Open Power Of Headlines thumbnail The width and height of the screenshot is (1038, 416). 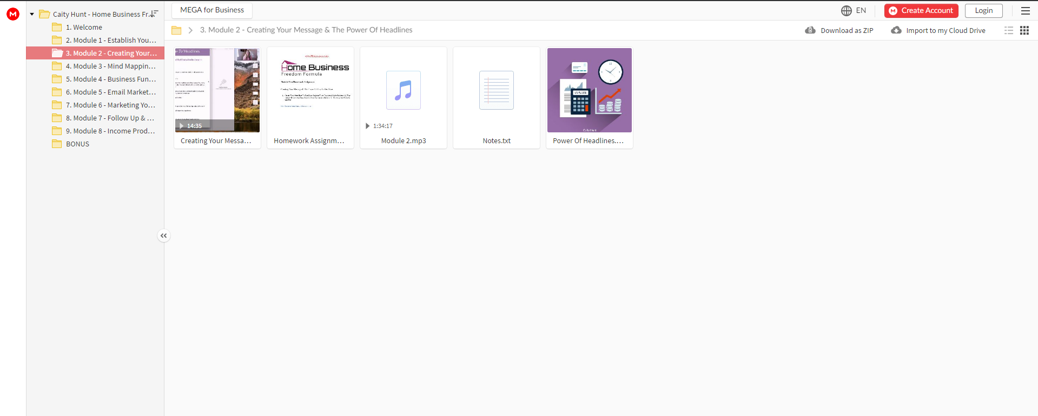point(590,90)
